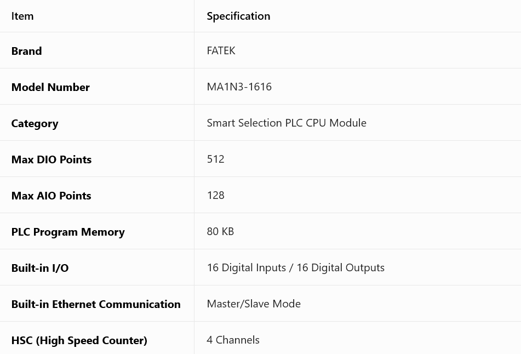Screen dimensions: 521x354
Task: Click the Item column header
Action: 22,16
